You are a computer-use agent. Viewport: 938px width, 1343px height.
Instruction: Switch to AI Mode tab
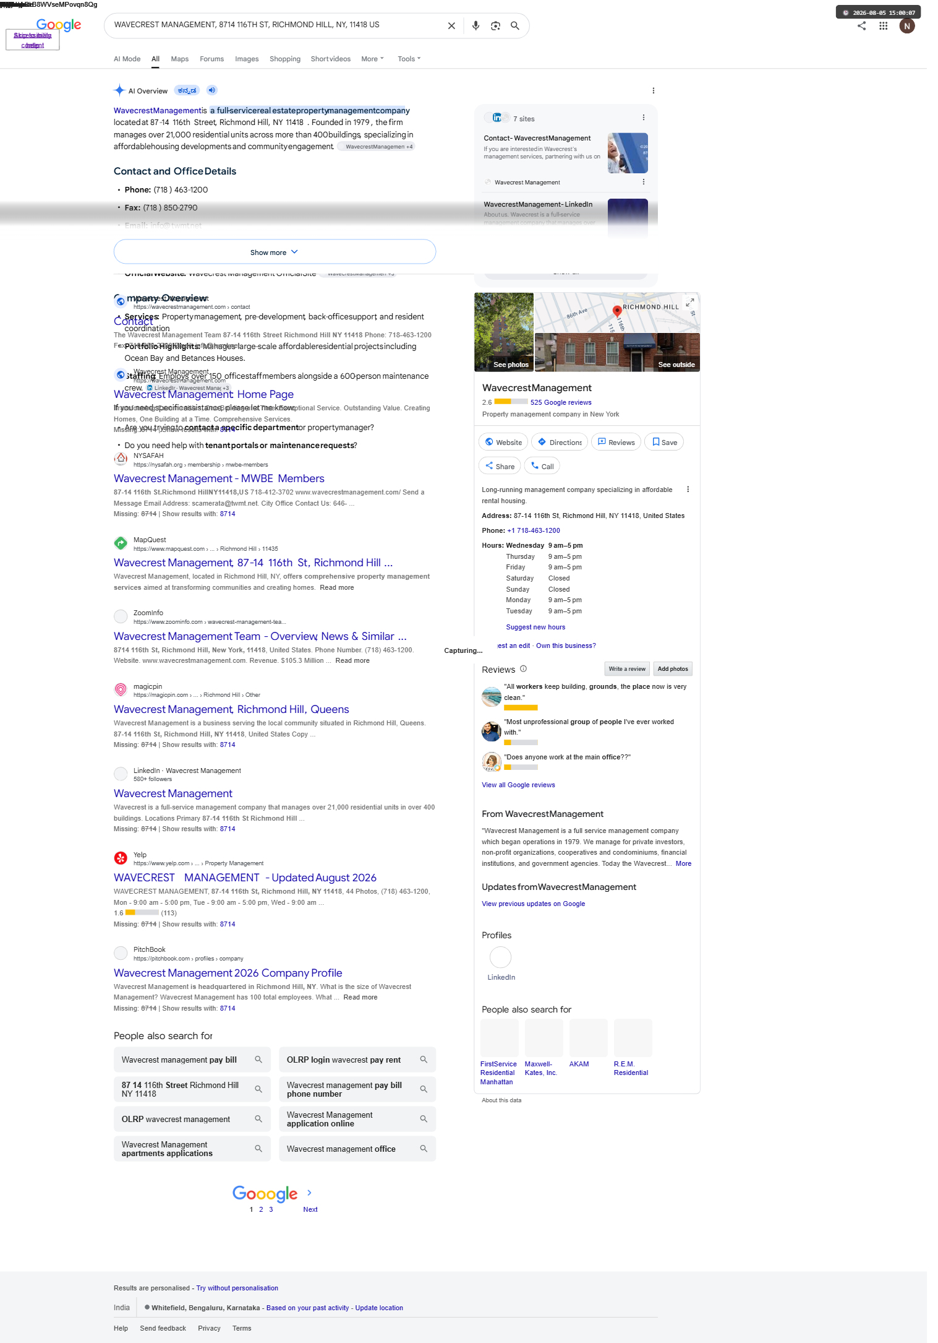click(x=127, y=59)
